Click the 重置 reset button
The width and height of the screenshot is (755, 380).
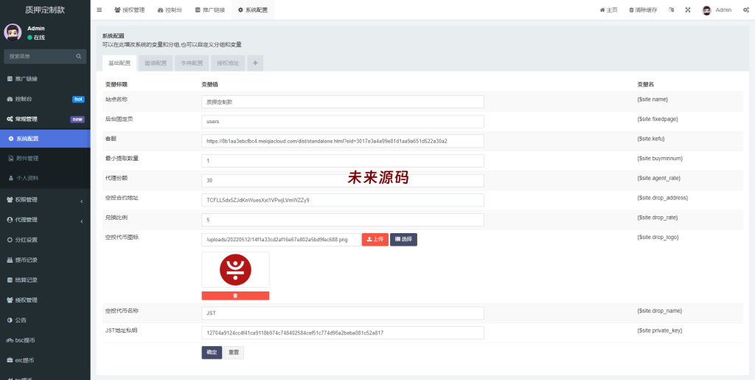(x=234, y=353)
